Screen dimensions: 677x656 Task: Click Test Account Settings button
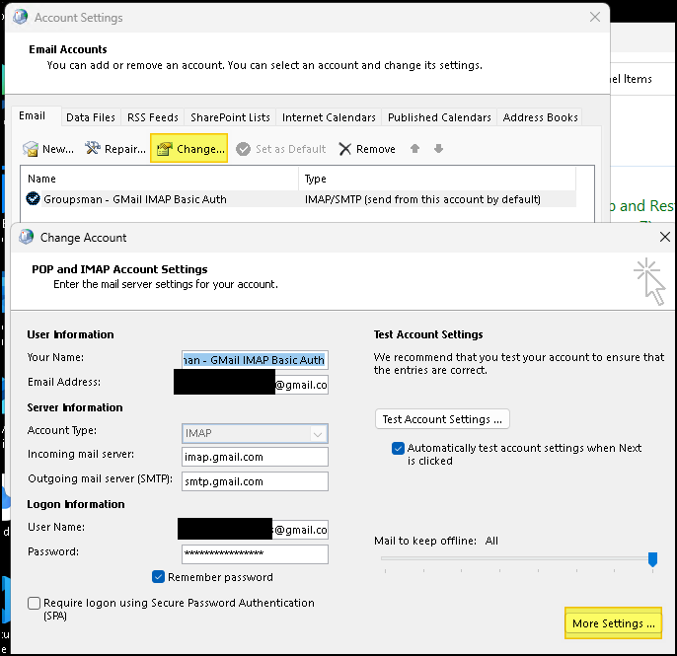tap(442, 419)
